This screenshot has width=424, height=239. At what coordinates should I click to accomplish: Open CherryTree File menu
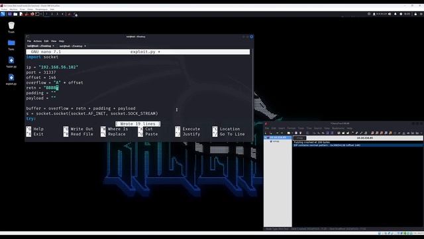click(x=267, y=128)
